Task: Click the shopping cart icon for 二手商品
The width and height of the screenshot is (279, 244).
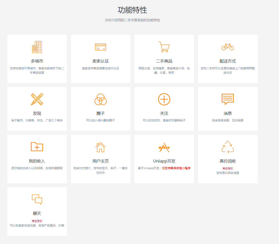Action: (x=164, y=47)
